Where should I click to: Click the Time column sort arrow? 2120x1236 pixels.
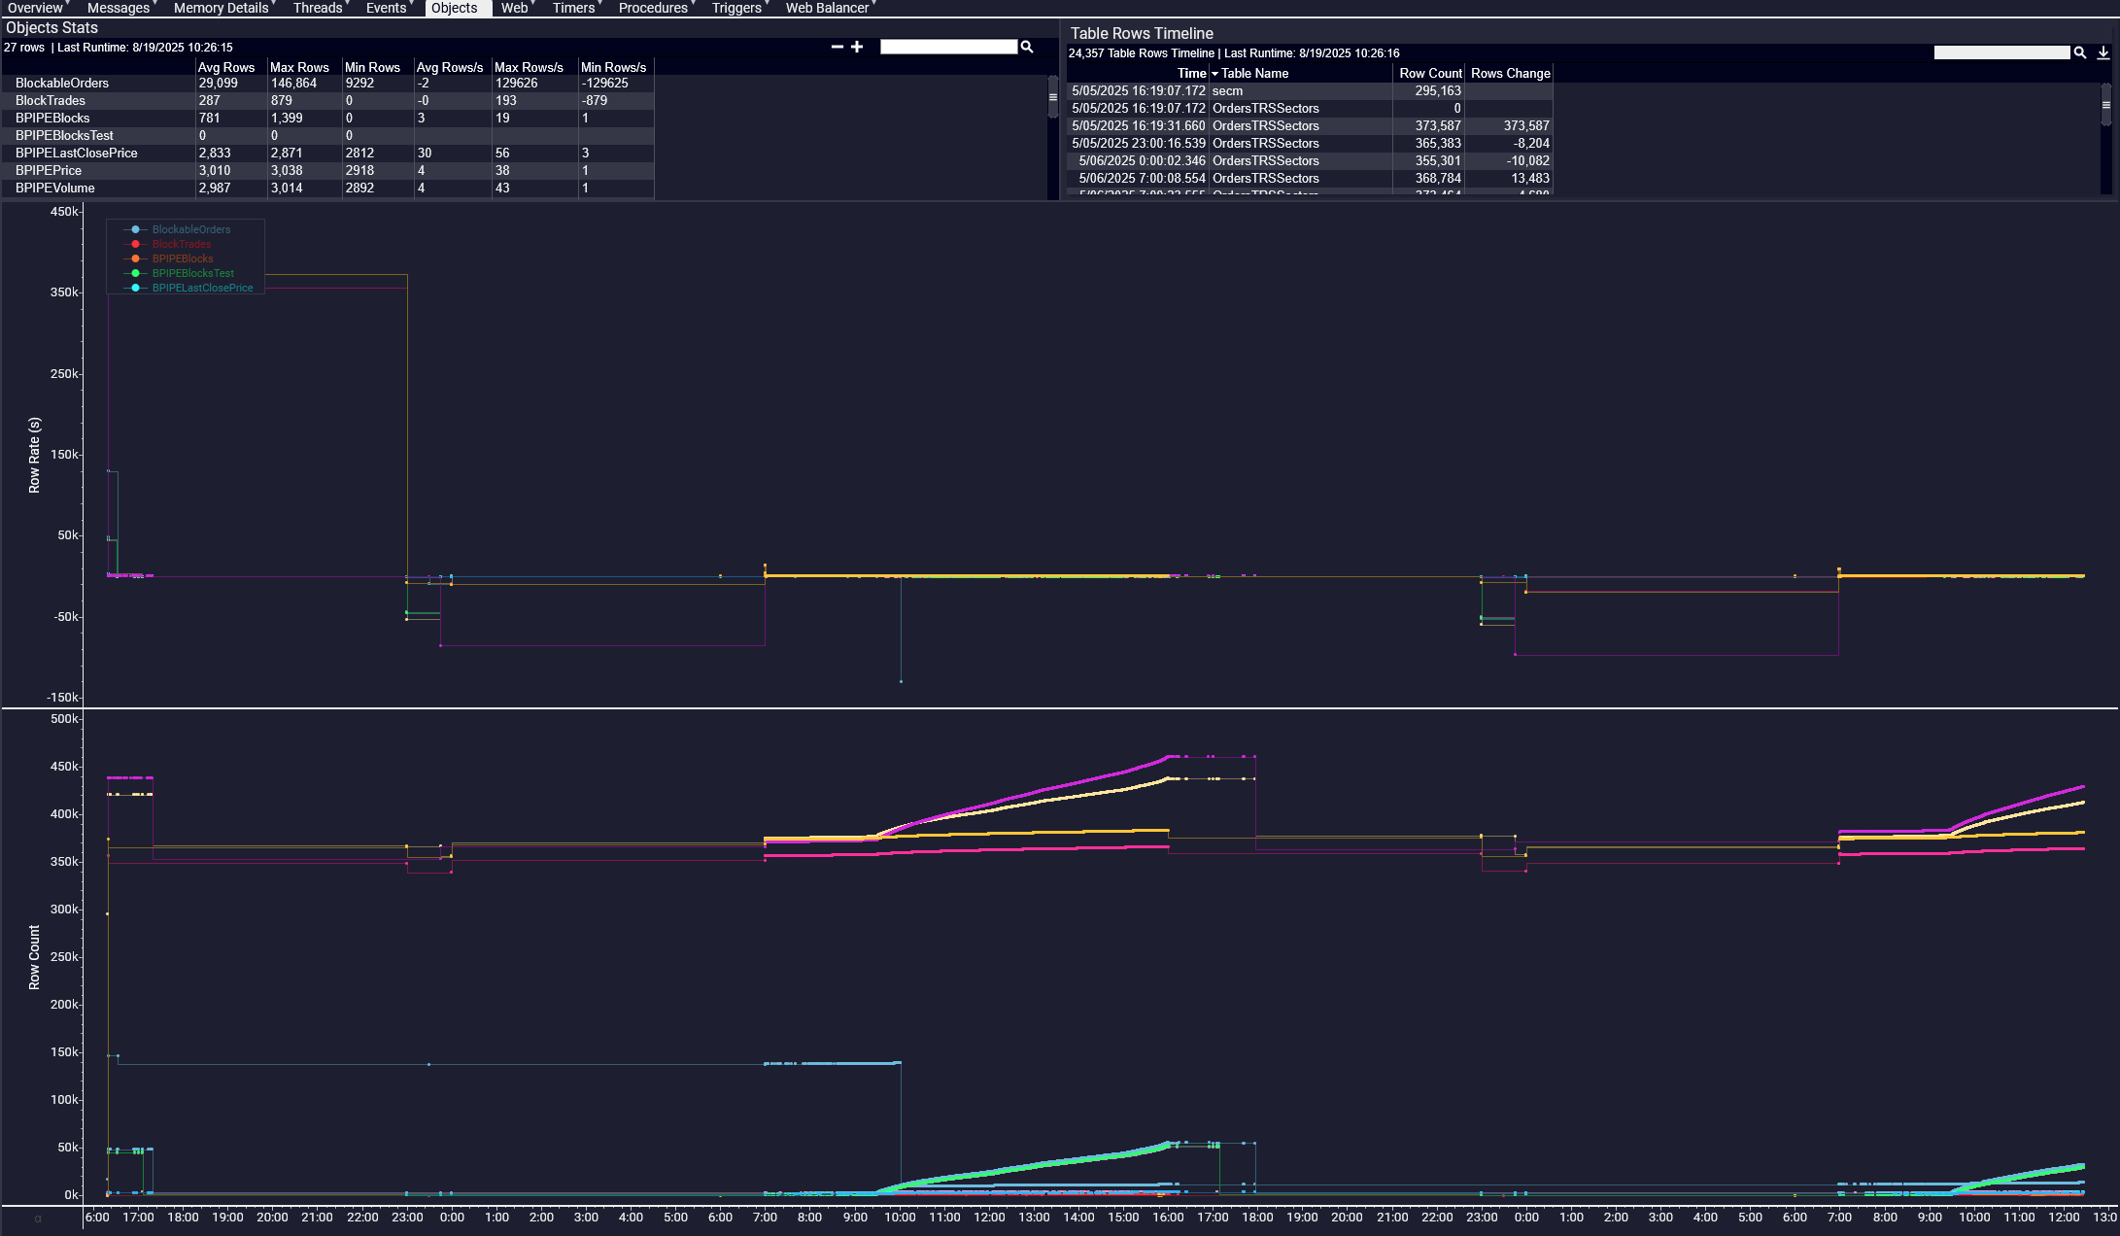click(1214, 74)
